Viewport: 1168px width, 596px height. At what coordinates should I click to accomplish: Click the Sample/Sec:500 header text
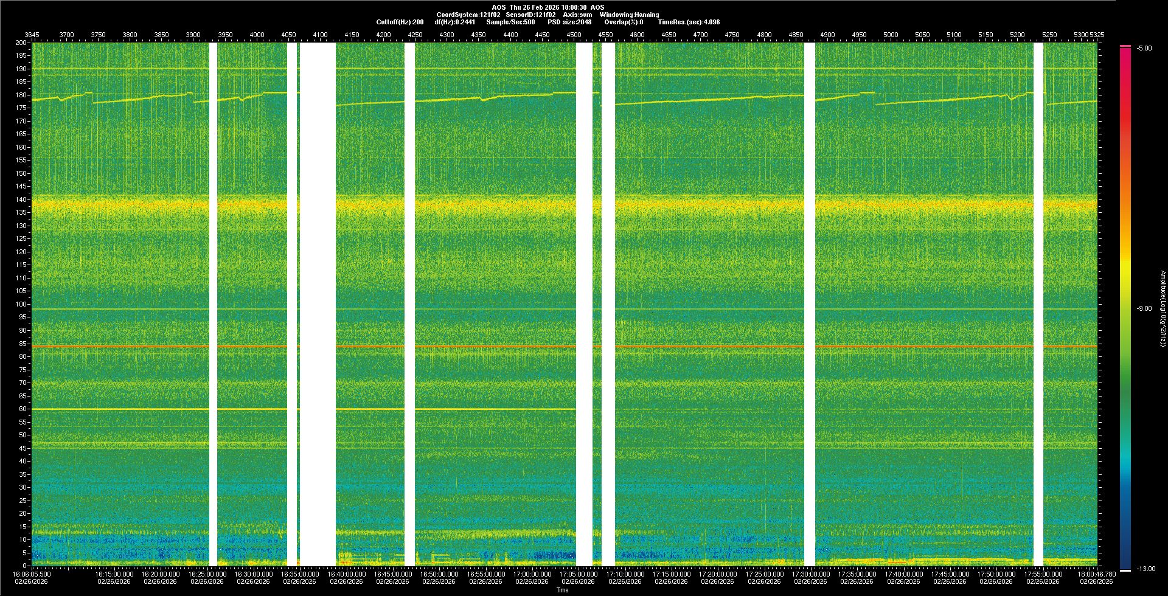[x=510, y=22]
